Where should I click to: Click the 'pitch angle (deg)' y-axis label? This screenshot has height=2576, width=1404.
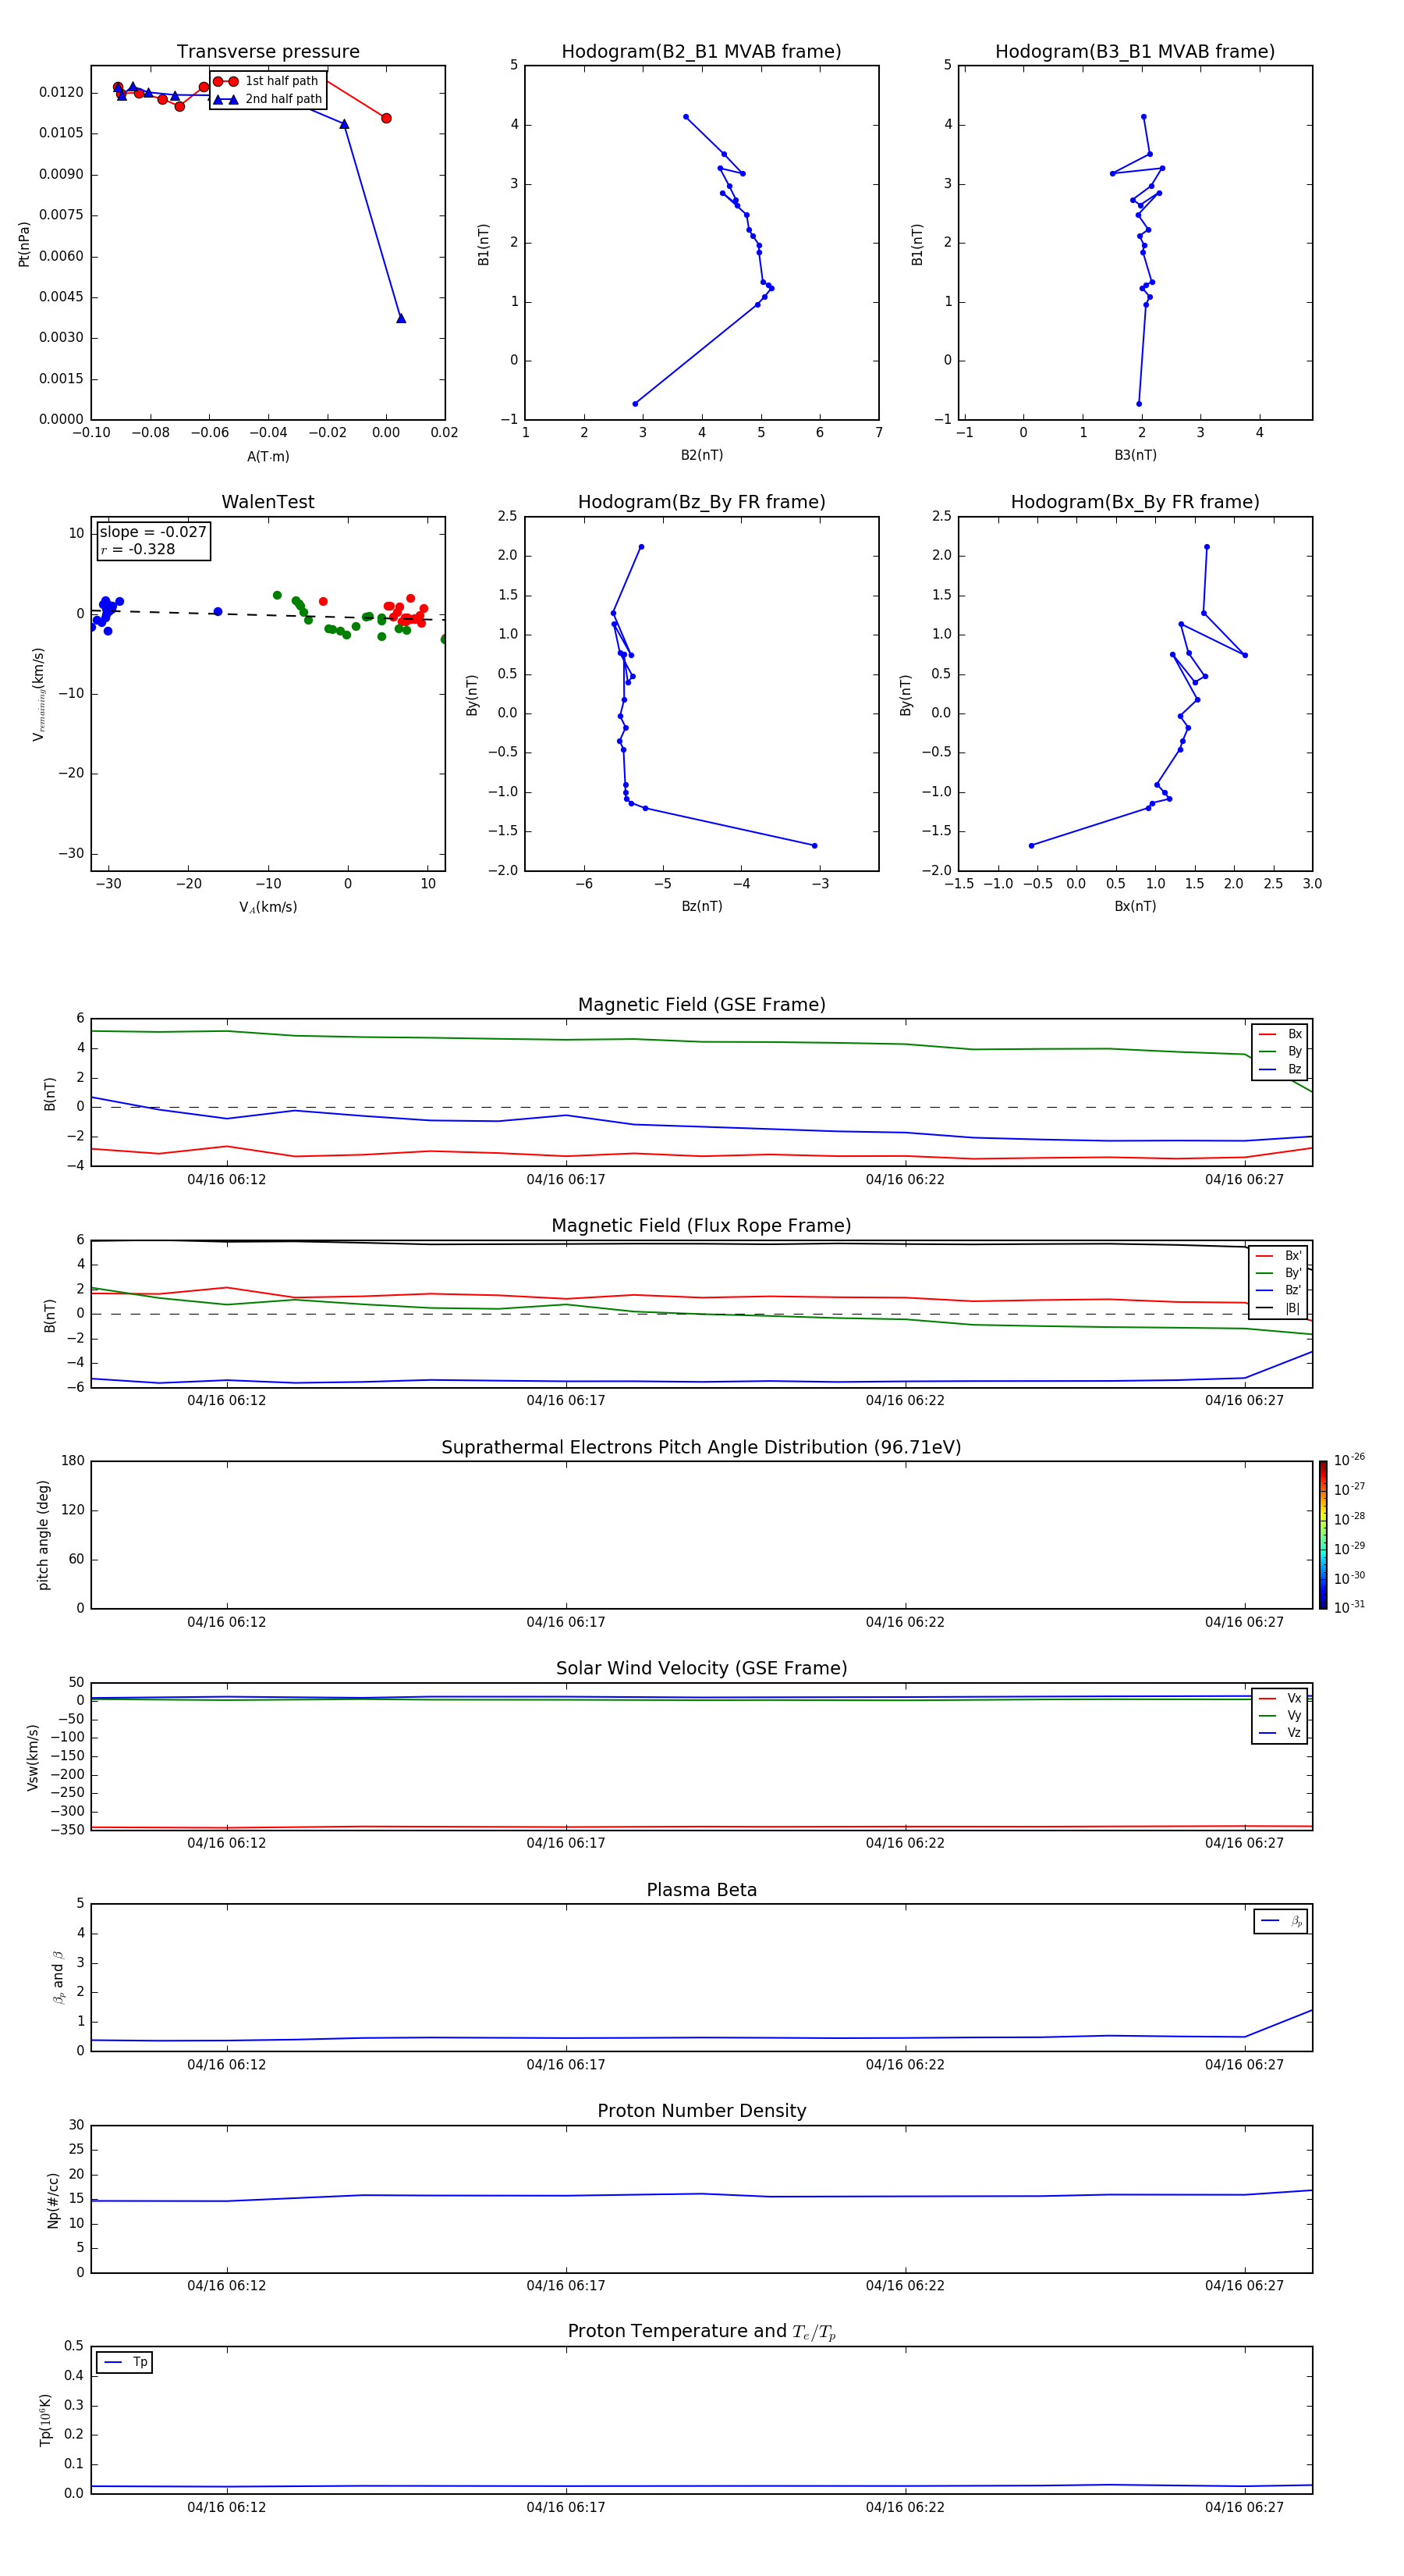pyautogui.click(x=43, y=1535)
